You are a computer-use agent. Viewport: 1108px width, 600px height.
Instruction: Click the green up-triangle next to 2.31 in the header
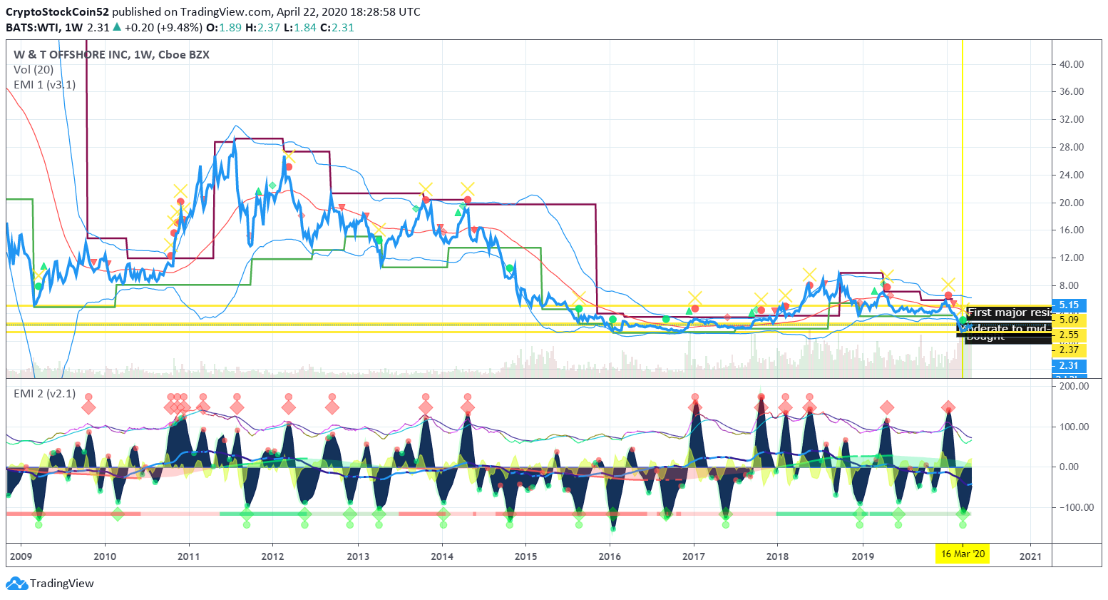click(x=117, y=27)
